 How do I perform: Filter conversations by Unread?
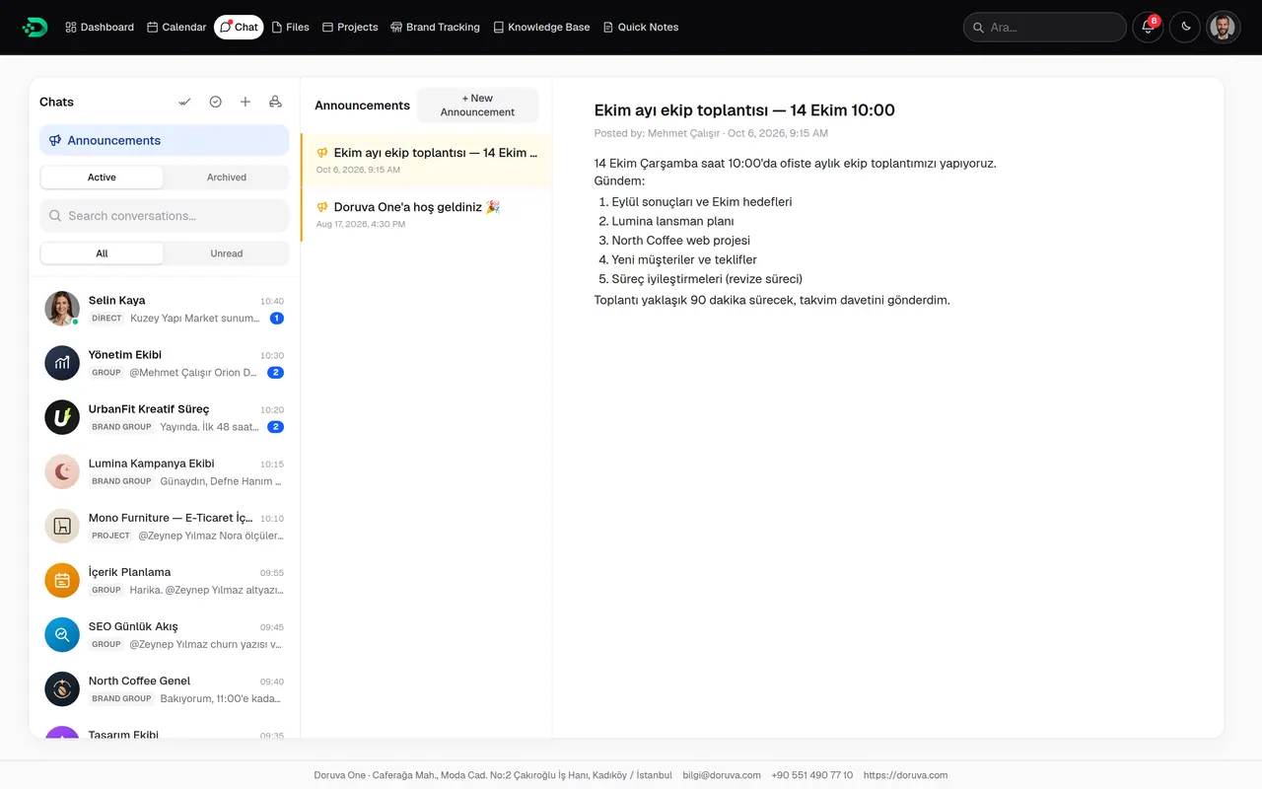coord(227,253)
